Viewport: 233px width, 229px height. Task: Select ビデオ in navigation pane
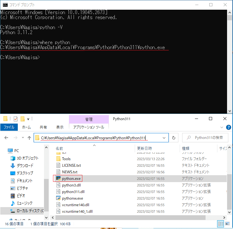point(17,196)
